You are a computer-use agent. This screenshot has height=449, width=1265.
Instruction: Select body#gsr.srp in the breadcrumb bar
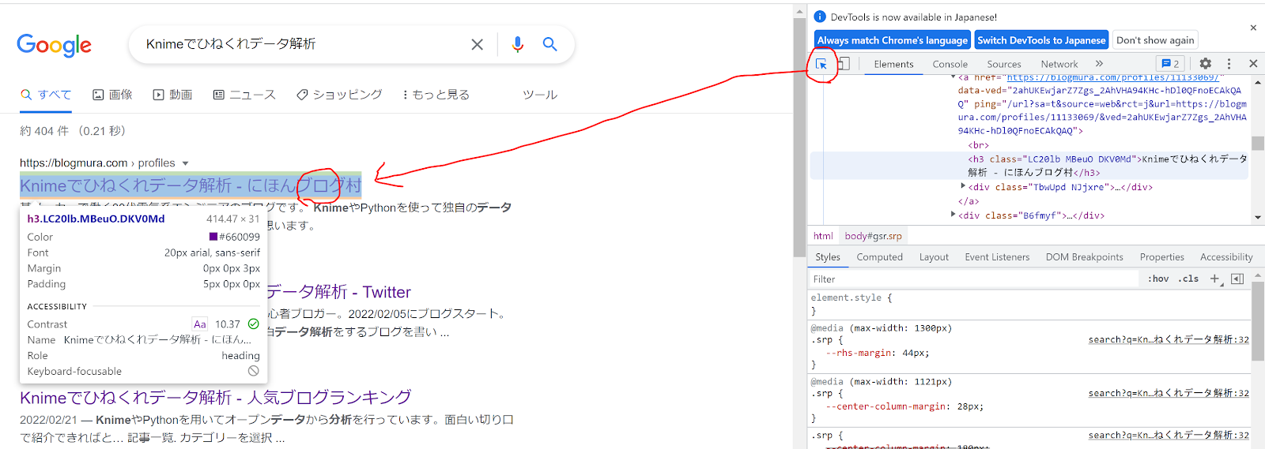coord(873,236)
